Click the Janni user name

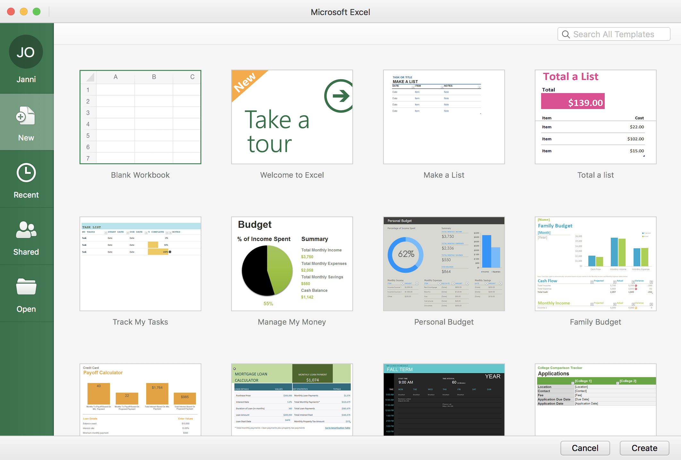point(26,79)
